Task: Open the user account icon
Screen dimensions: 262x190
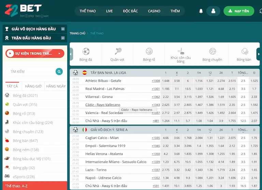Action: point(213,11)
